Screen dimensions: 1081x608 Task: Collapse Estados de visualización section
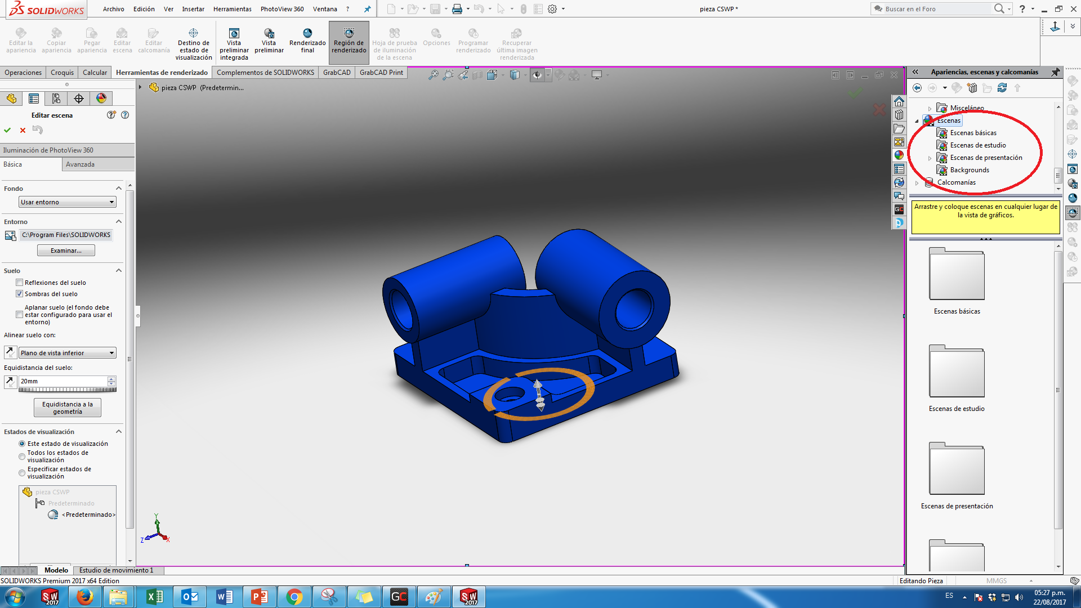[x=119, y=431]
